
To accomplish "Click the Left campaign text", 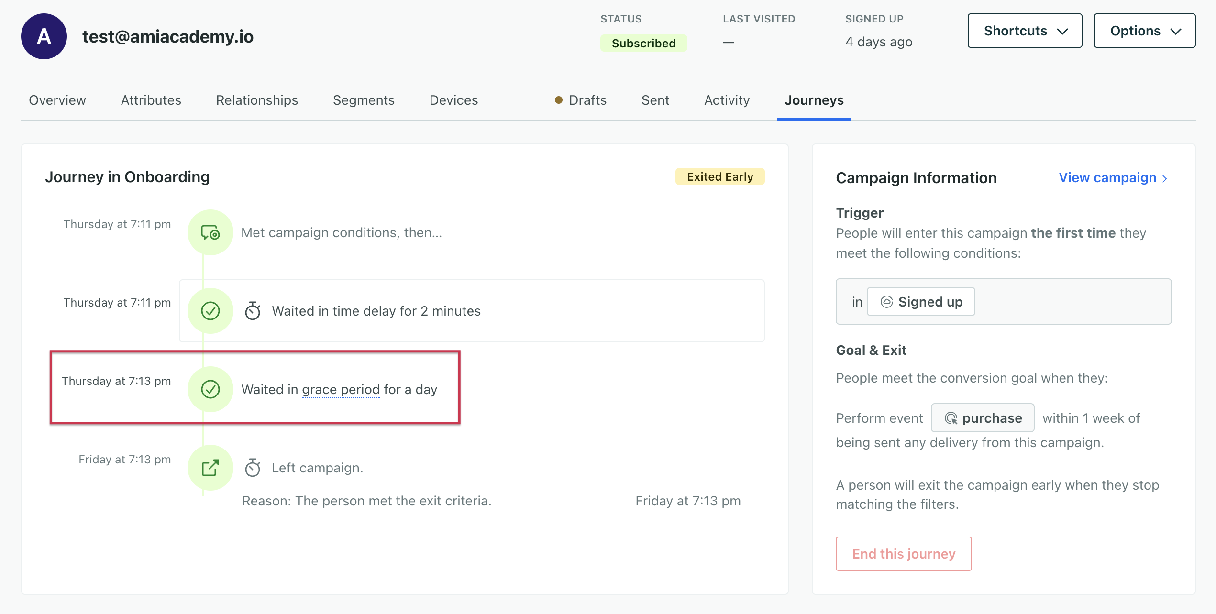I will tap(317, 468).
